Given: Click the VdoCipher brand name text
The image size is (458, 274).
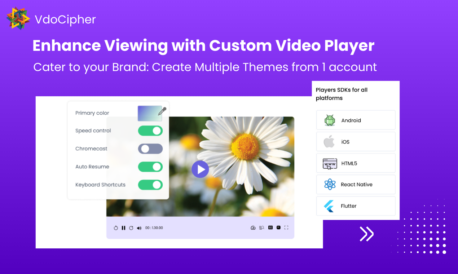Looking at the screenshot, I should point(65,19).
